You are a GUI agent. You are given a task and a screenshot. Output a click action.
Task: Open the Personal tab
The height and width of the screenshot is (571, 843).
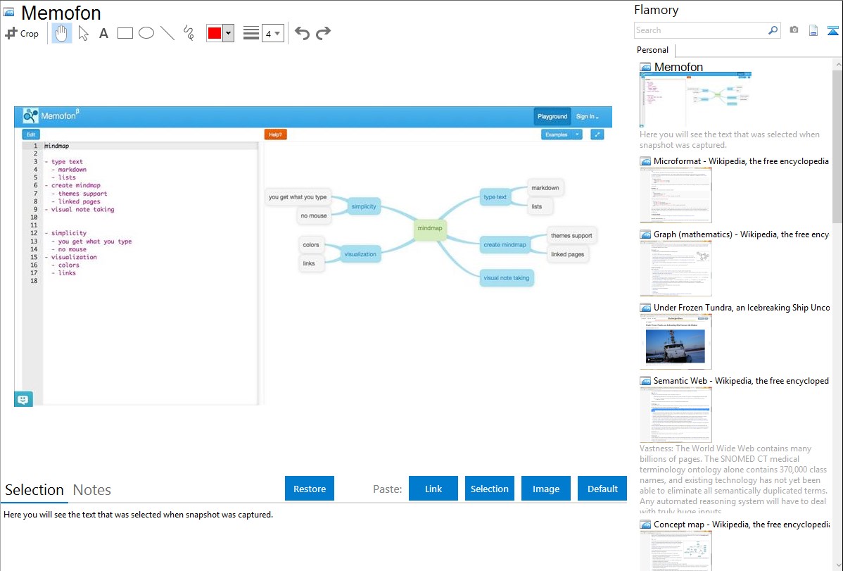(x=652, y=50)
